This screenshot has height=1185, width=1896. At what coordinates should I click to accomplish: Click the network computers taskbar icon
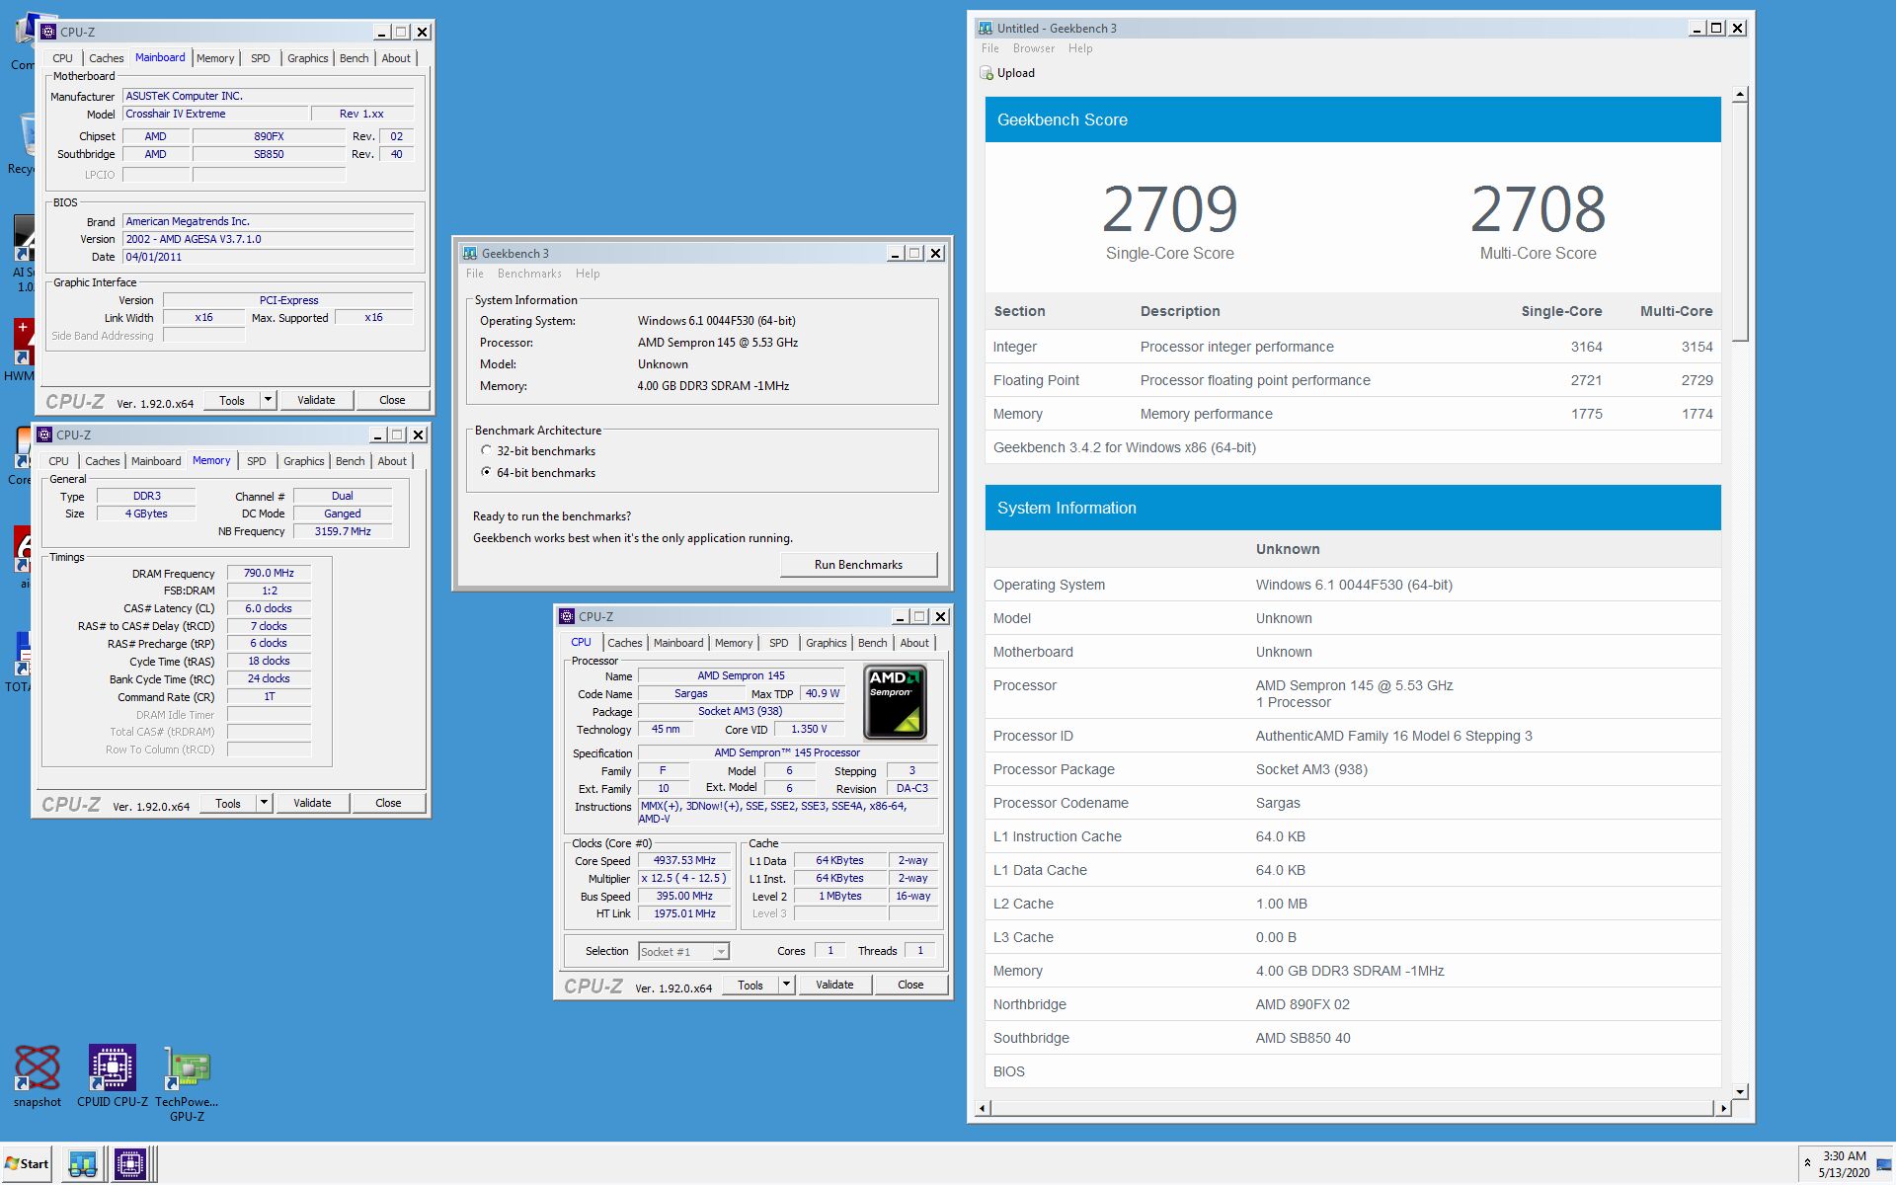tap(83, 1163)
